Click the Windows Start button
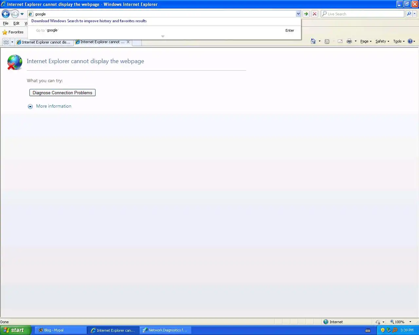Screen dimensions: 419x335 tap(15, 330)
